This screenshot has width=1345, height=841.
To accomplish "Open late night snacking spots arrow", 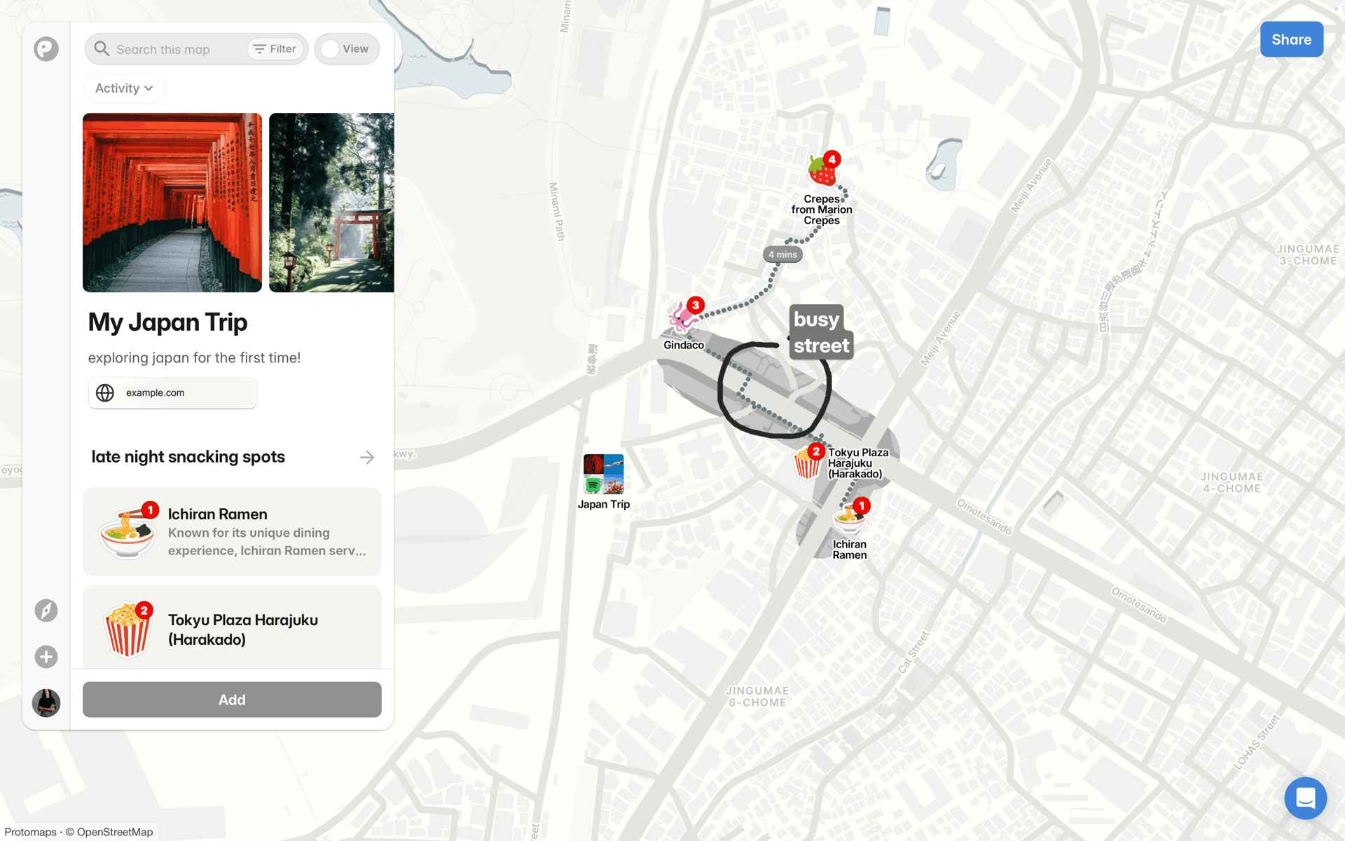I will pos(367,457).
